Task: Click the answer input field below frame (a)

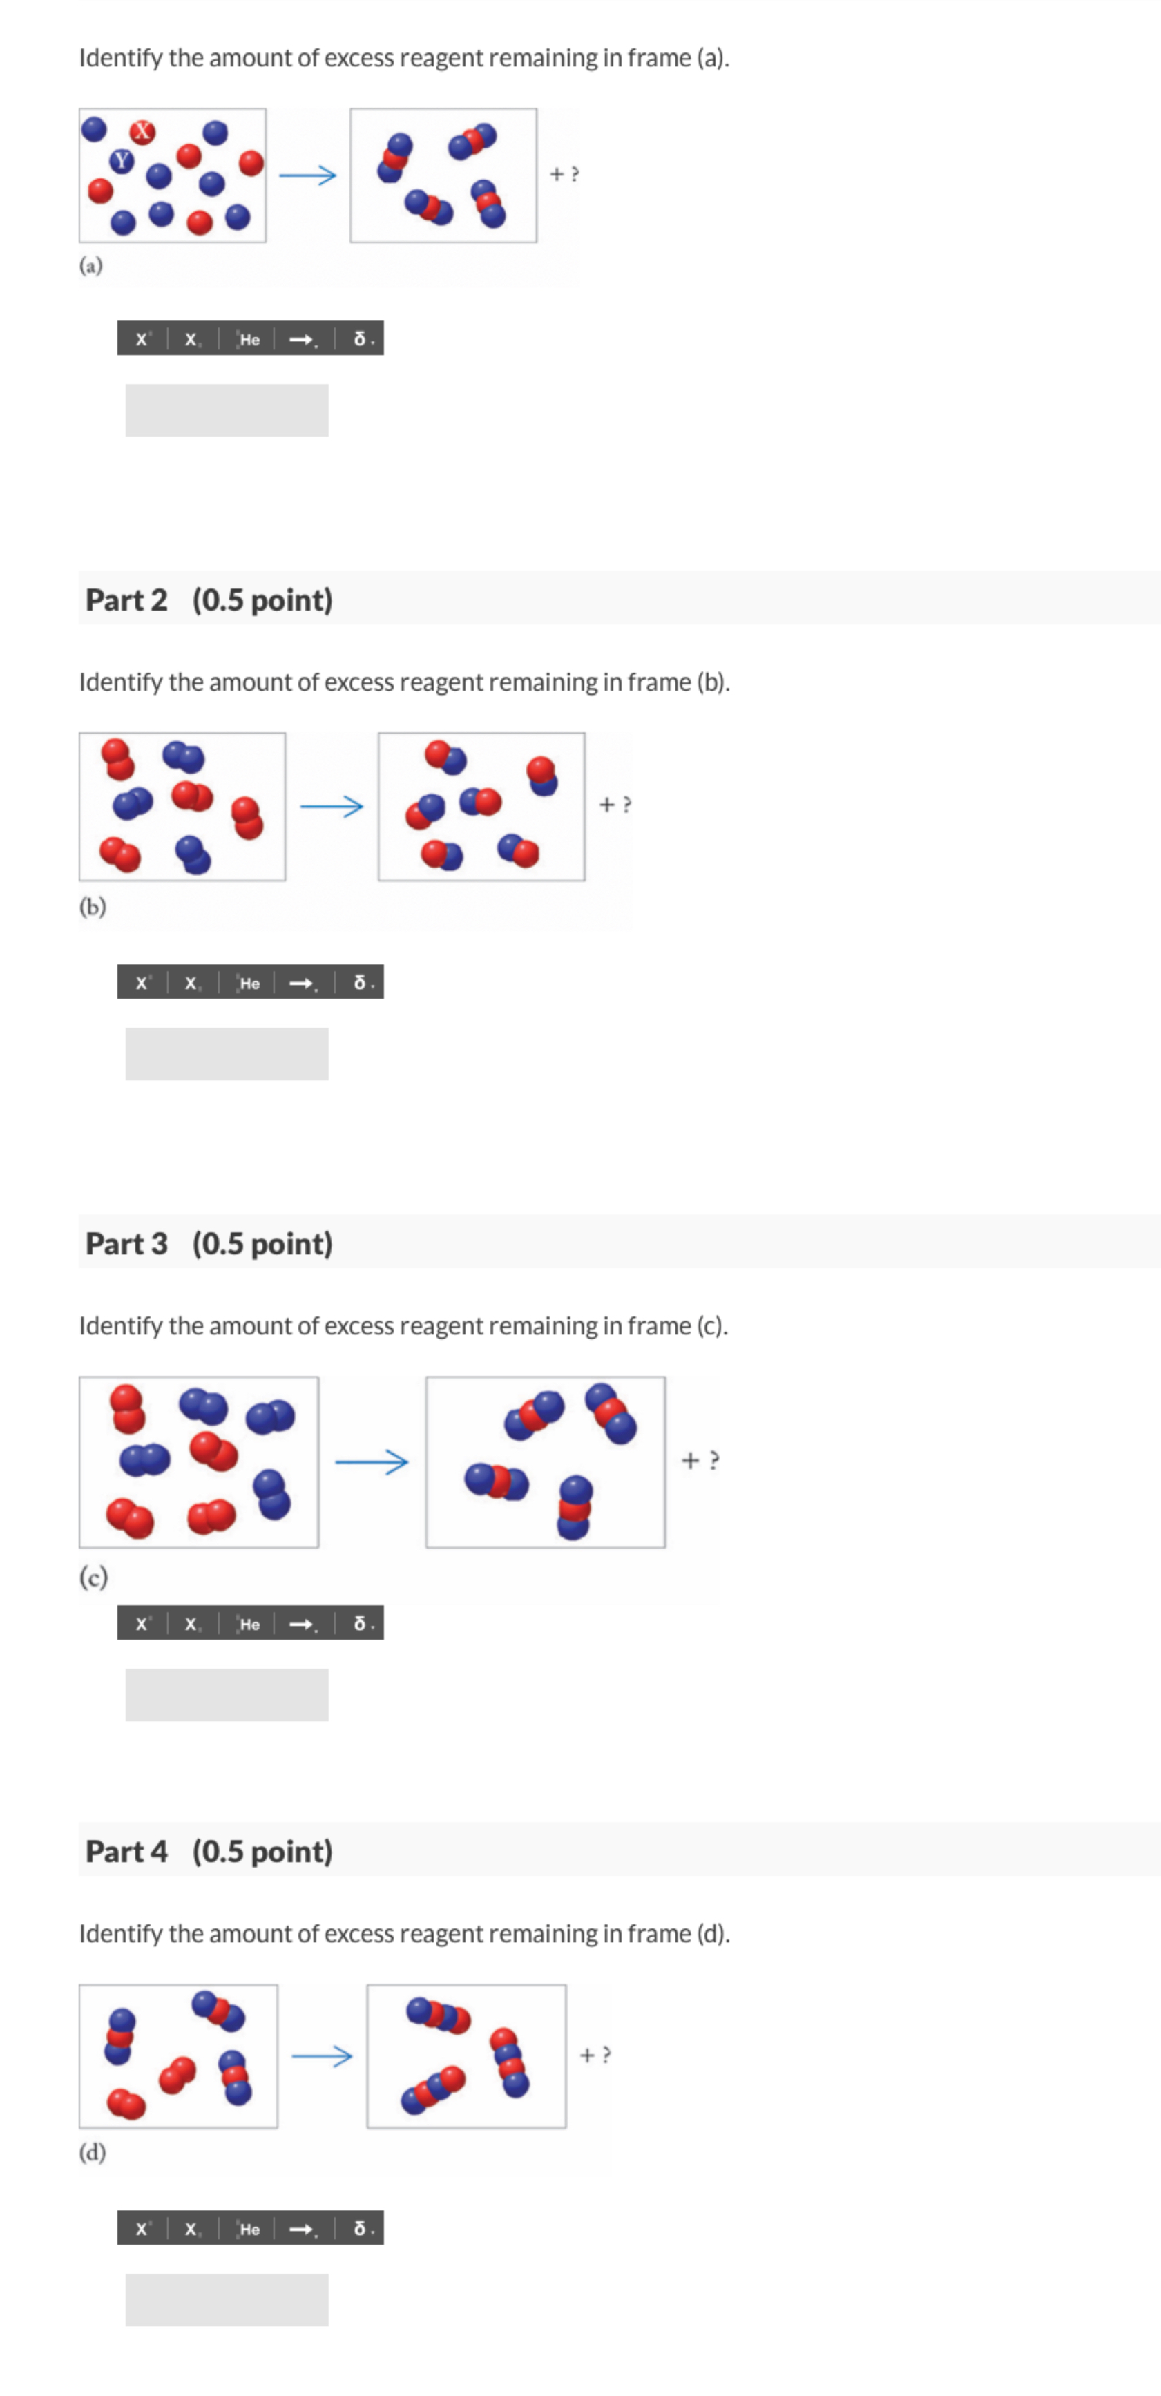Action: point(226,410)
